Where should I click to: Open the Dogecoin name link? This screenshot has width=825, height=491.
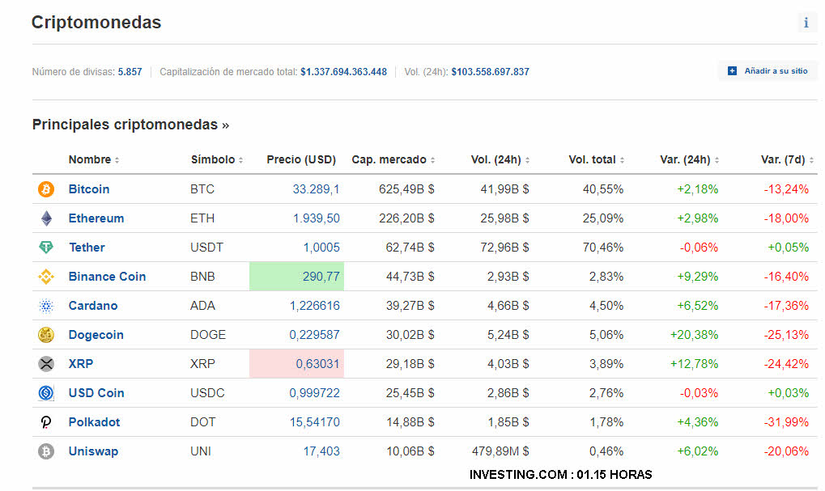96,335
